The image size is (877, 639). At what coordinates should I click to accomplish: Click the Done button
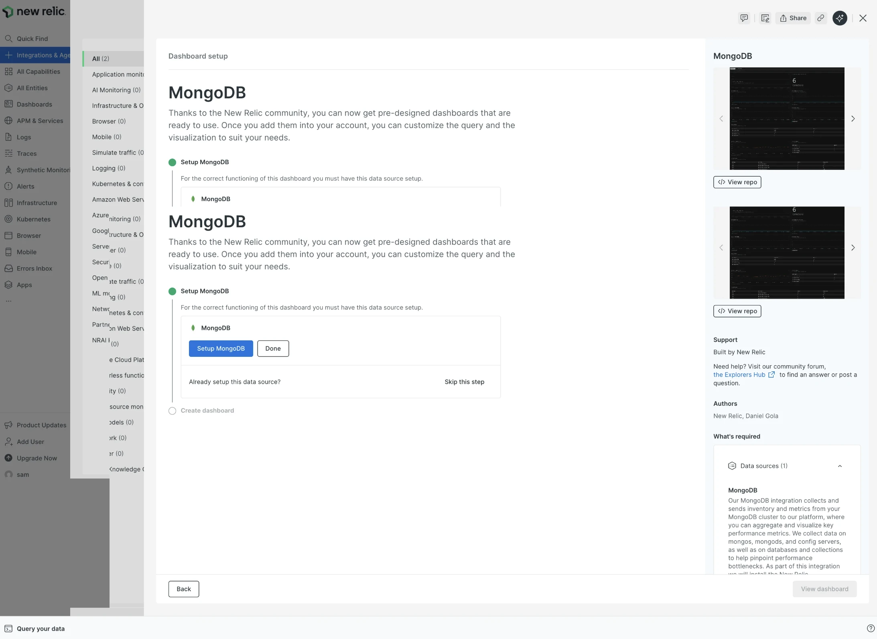click(273, 348)
